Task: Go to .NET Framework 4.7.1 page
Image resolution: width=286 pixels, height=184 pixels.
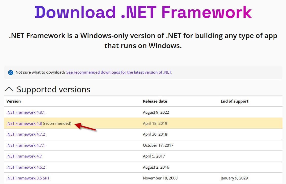Action: click(x=26, y=145)
